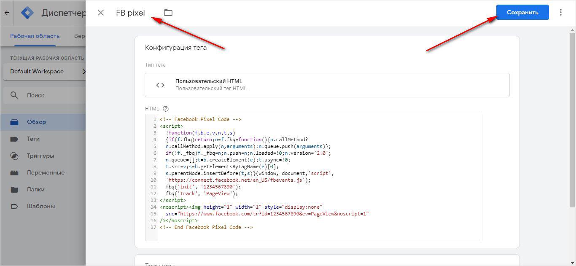Image resolution: width=576 pixels, height=266 pixels.
Task: Click the noscript img height line
Action: pyautogui.click(x=241, y=207)
